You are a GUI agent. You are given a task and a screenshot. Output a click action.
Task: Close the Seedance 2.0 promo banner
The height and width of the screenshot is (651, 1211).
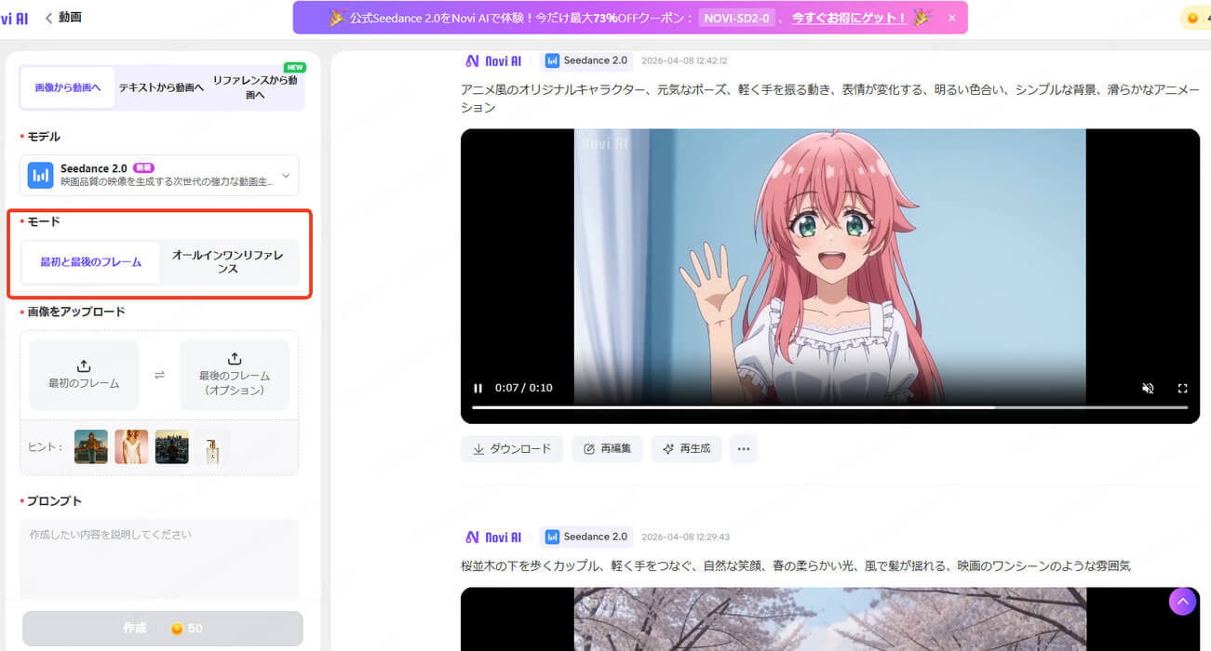pyautogui.click(x=951, y=18)
